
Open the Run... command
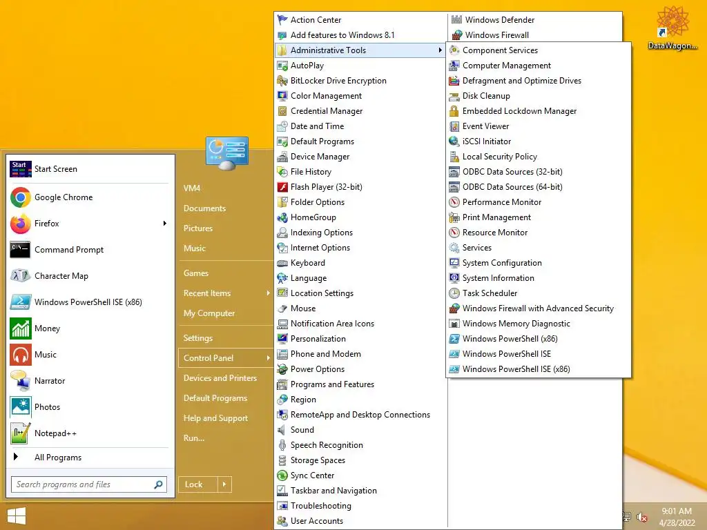coord(194,438)
